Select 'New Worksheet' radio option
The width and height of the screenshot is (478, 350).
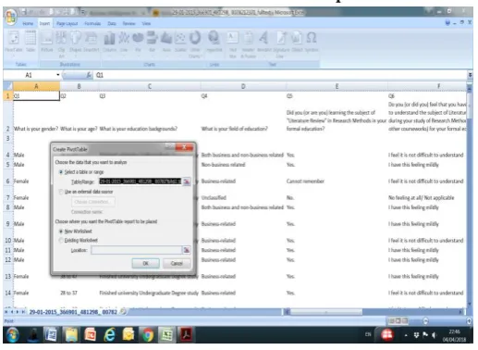[x=61, y=231]
